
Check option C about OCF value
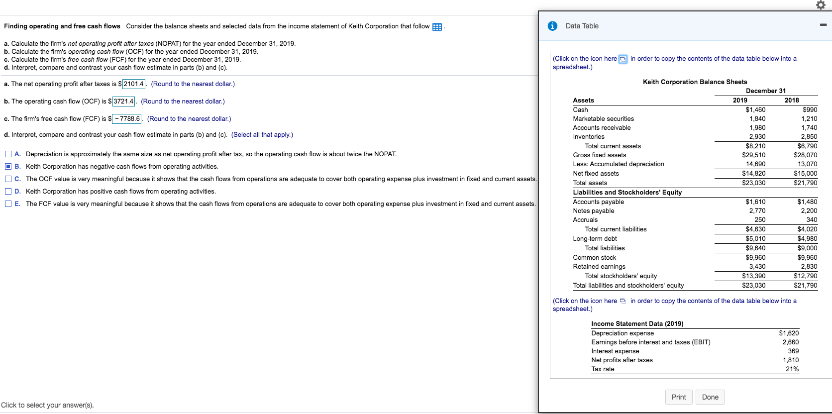click(x=8, y=179)
